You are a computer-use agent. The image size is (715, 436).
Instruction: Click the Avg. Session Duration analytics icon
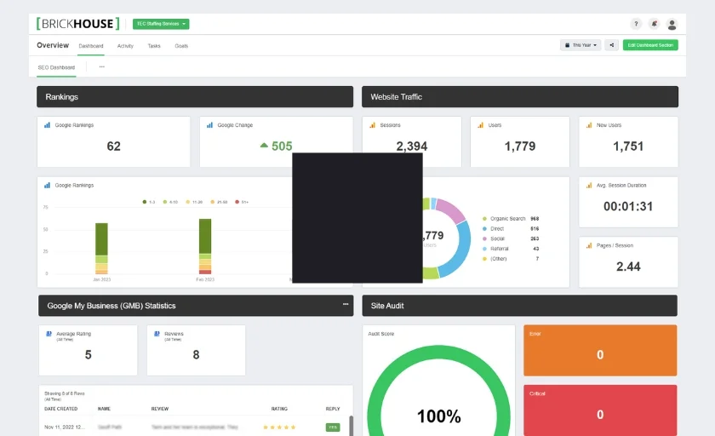coord(589,185)
